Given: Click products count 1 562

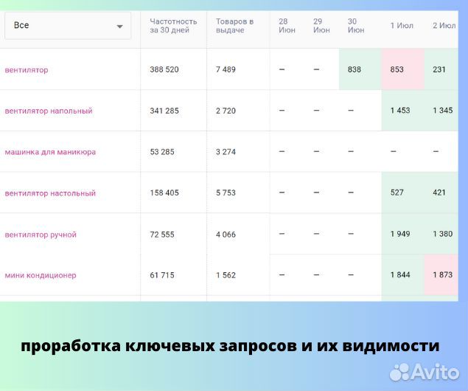Looking at the screenshot, I should click(226, 275).
